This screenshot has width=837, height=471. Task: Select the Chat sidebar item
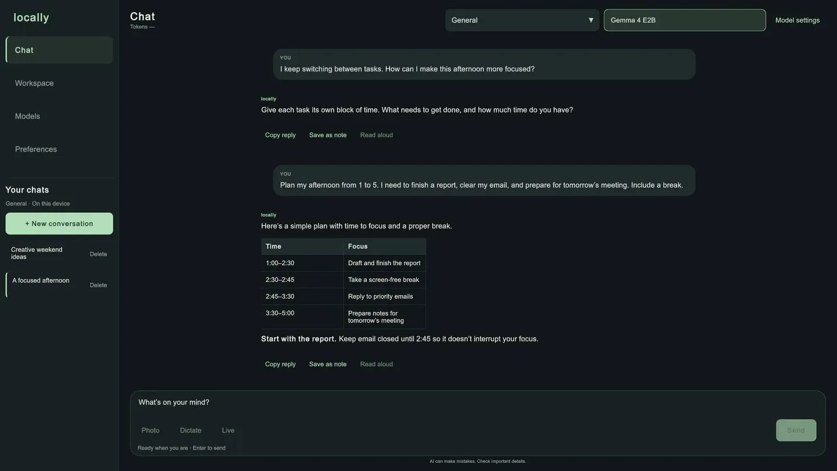coord(59,50)
